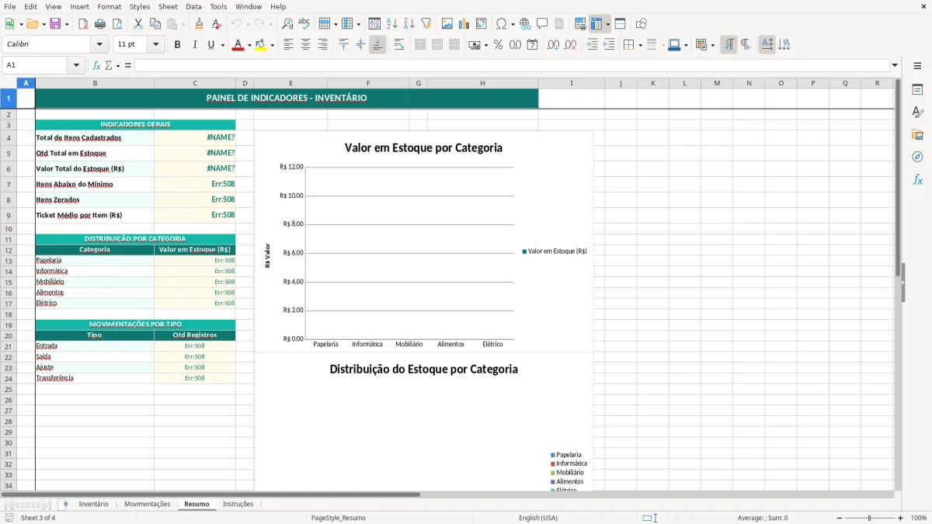
Task: Expand the formula bar
Action: click(x=895, y=65)
